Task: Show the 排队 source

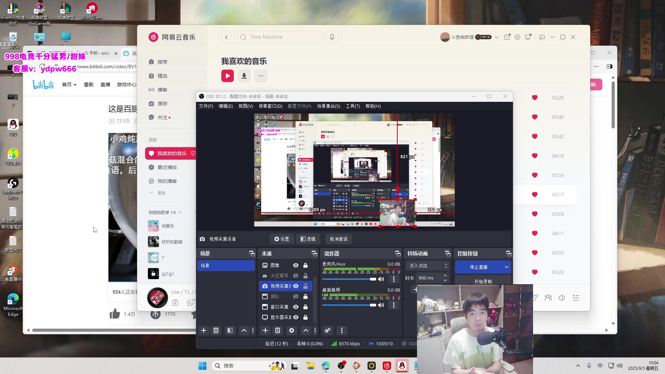Action: [296, 296]
